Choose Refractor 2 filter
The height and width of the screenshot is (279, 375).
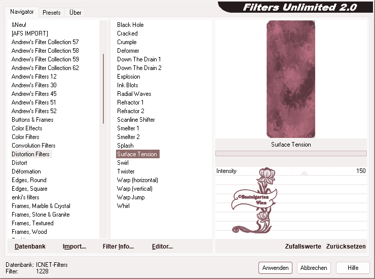[131, 111]
